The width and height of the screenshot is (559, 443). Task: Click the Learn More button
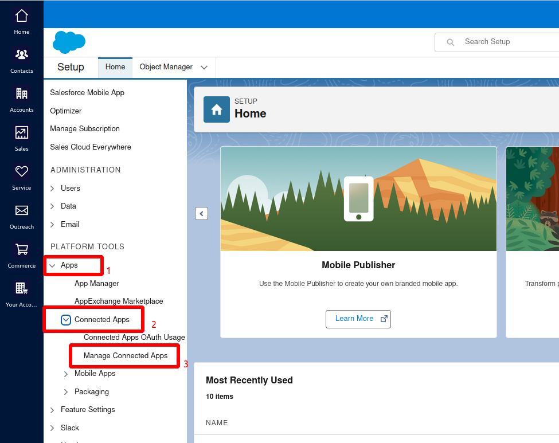click(358, 319)
